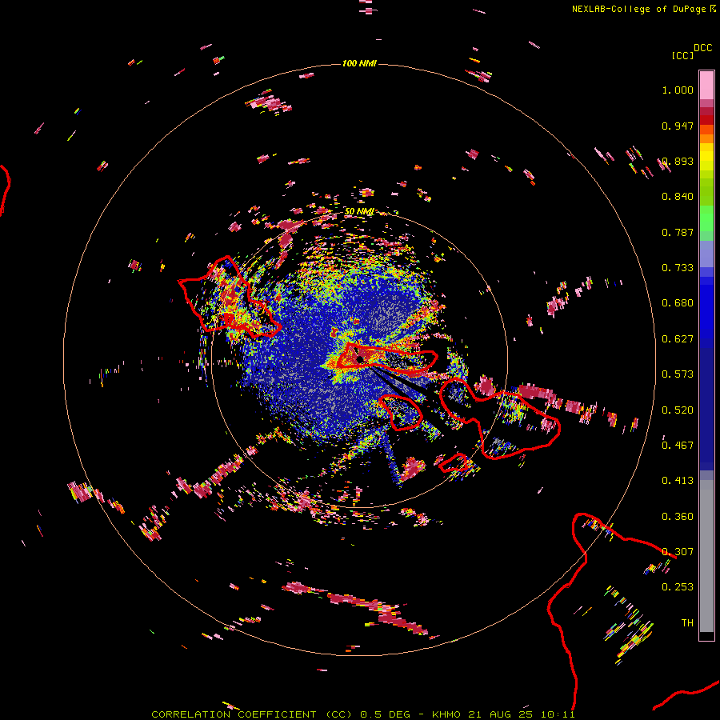Select the 0.413 scale value
Screen dimensions: 720x720
click(678, 481)
